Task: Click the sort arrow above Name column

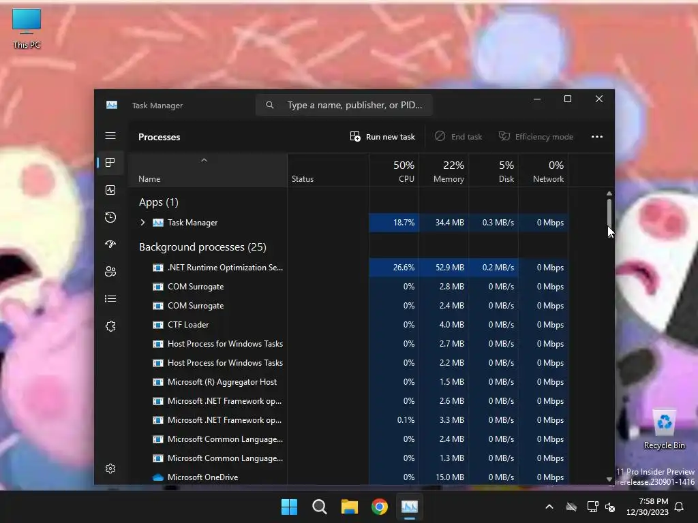Action: pos(204,160)
